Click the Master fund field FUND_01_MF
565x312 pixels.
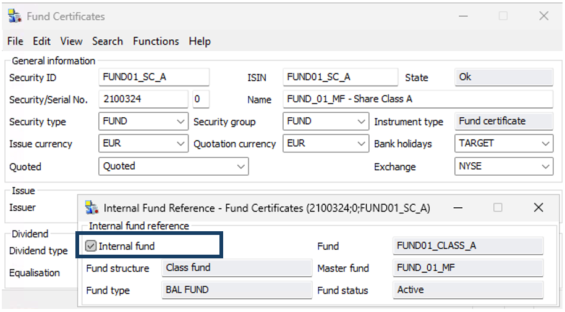coord(468,268)
